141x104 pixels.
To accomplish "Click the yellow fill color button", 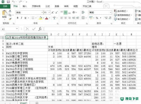I will click(41, 18).
